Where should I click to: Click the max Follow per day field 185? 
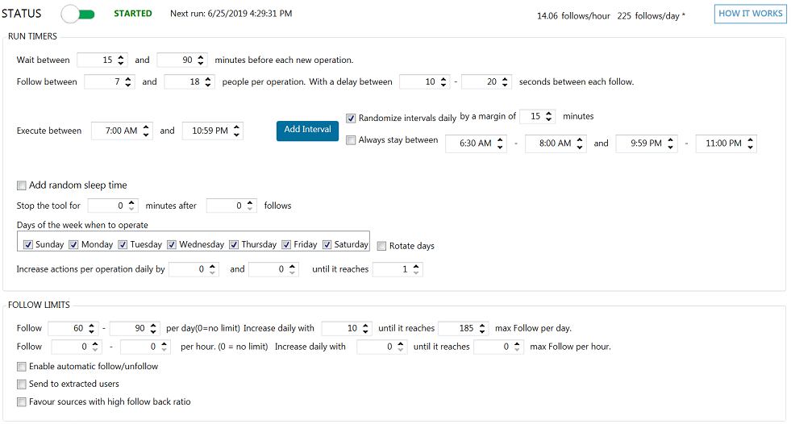[457, 328]
